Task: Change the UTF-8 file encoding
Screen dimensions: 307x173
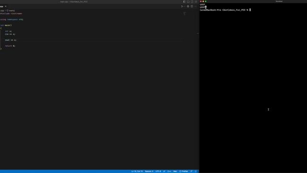Action: coord(158,171)
